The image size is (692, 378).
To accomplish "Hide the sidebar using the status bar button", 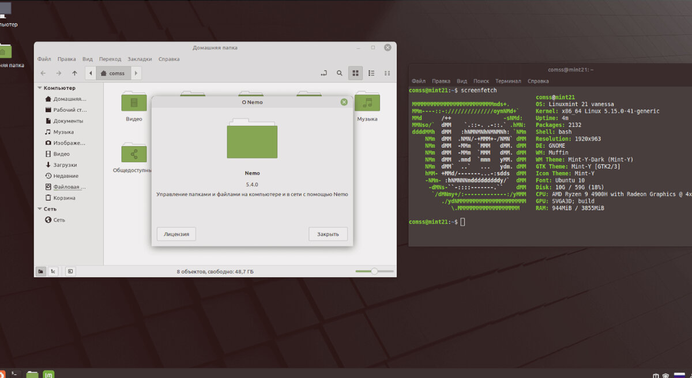I will pyautogui.click(x=70, y=271).
